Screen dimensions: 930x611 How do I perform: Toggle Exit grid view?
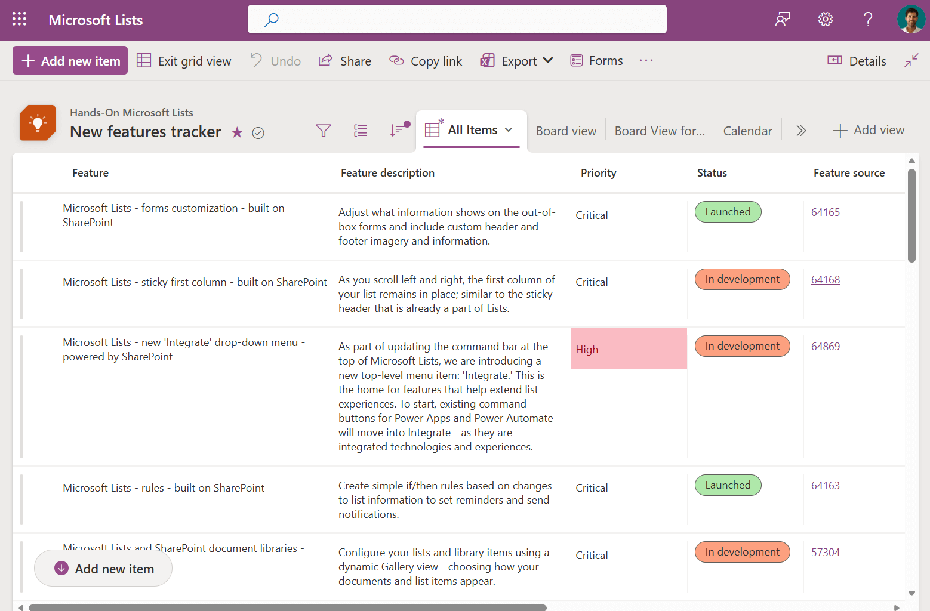tap(184, 61)
